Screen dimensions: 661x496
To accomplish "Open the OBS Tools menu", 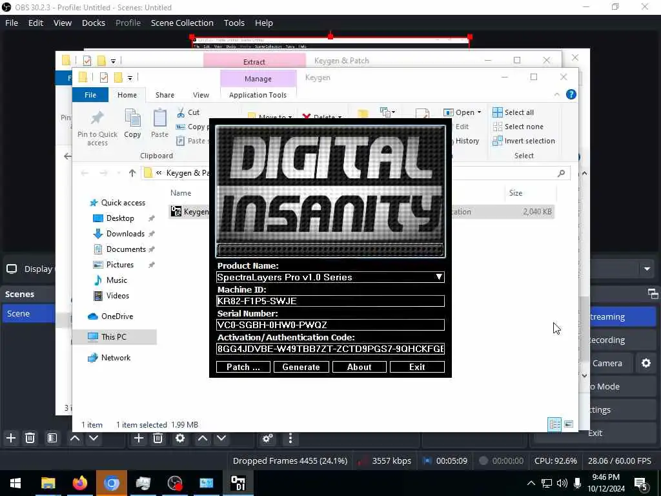I will [x=234, y=23].
